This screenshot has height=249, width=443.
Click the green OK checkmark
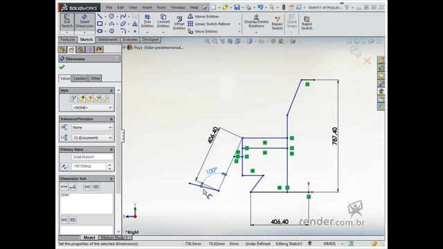point(62,67)
